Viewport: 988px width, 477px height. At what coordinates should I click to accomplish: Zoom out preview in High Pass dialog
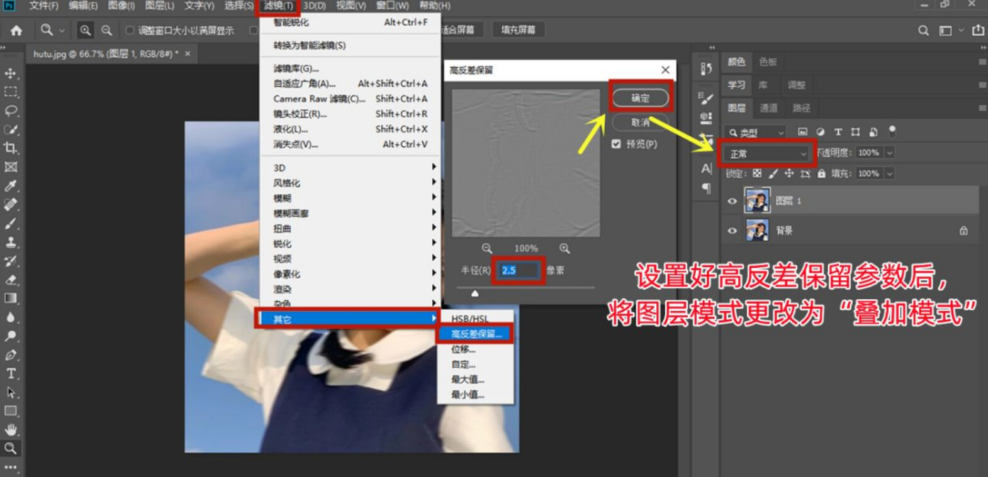coord(486,248)
